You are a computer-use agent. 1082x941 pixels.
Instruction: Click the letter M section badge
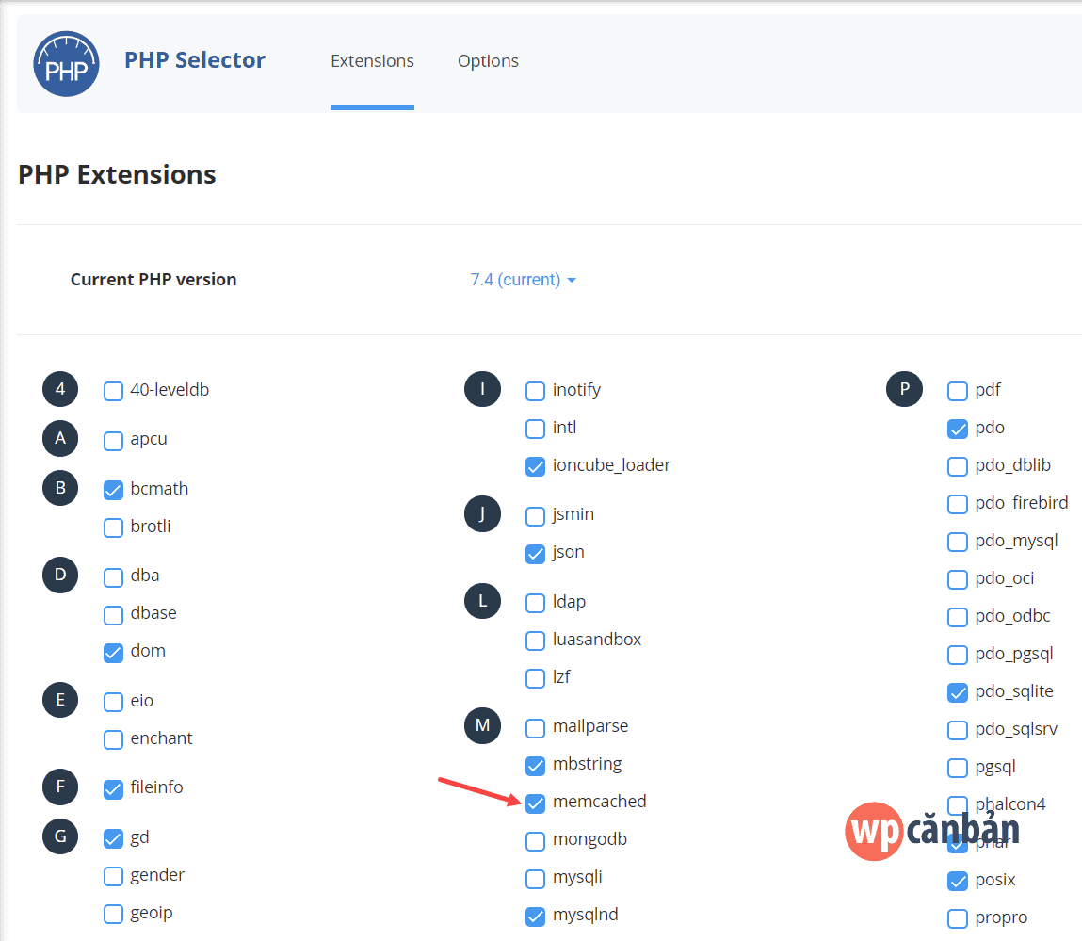482,725
